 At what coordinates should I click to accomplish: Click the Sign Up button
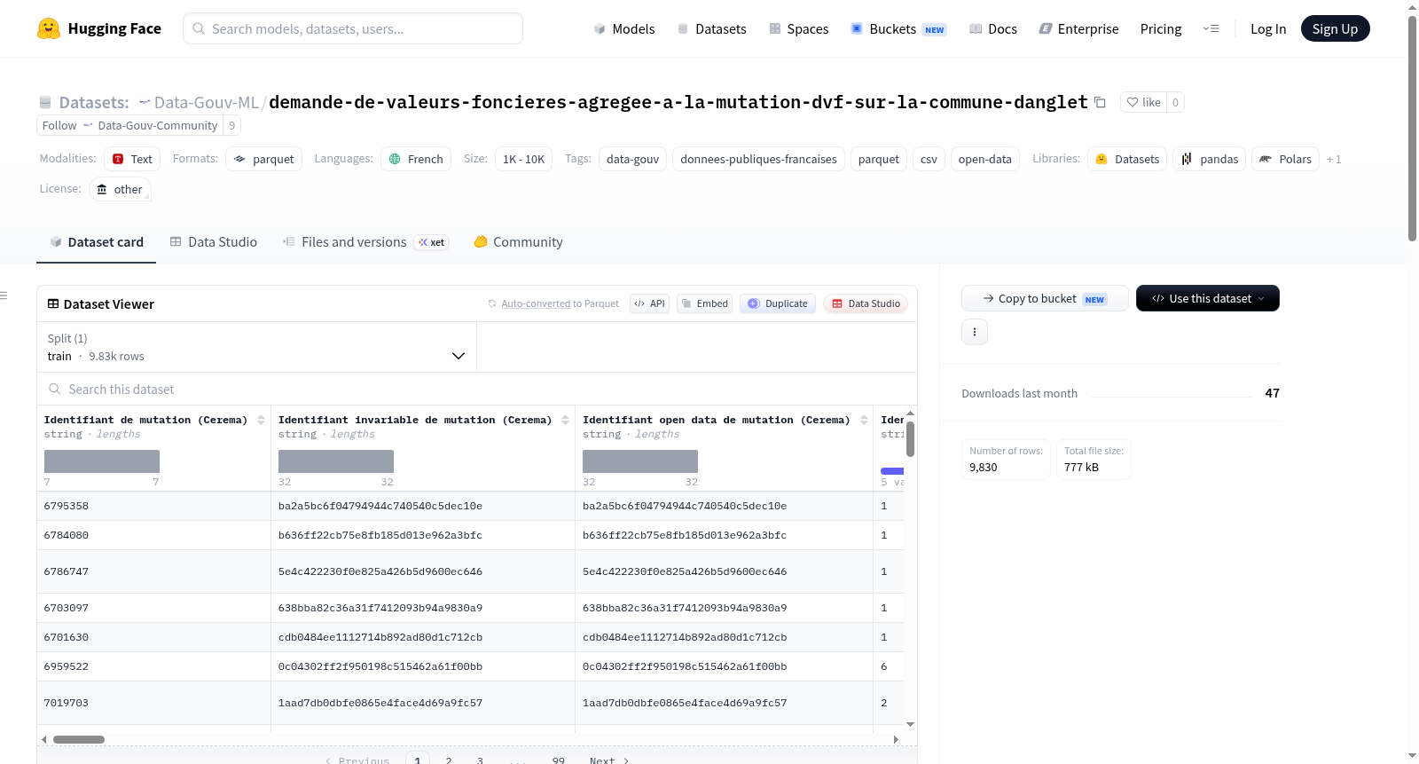[x=1335, y=28]
